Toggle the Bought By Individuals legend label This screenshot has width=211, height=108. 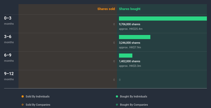tap(133, 96)
